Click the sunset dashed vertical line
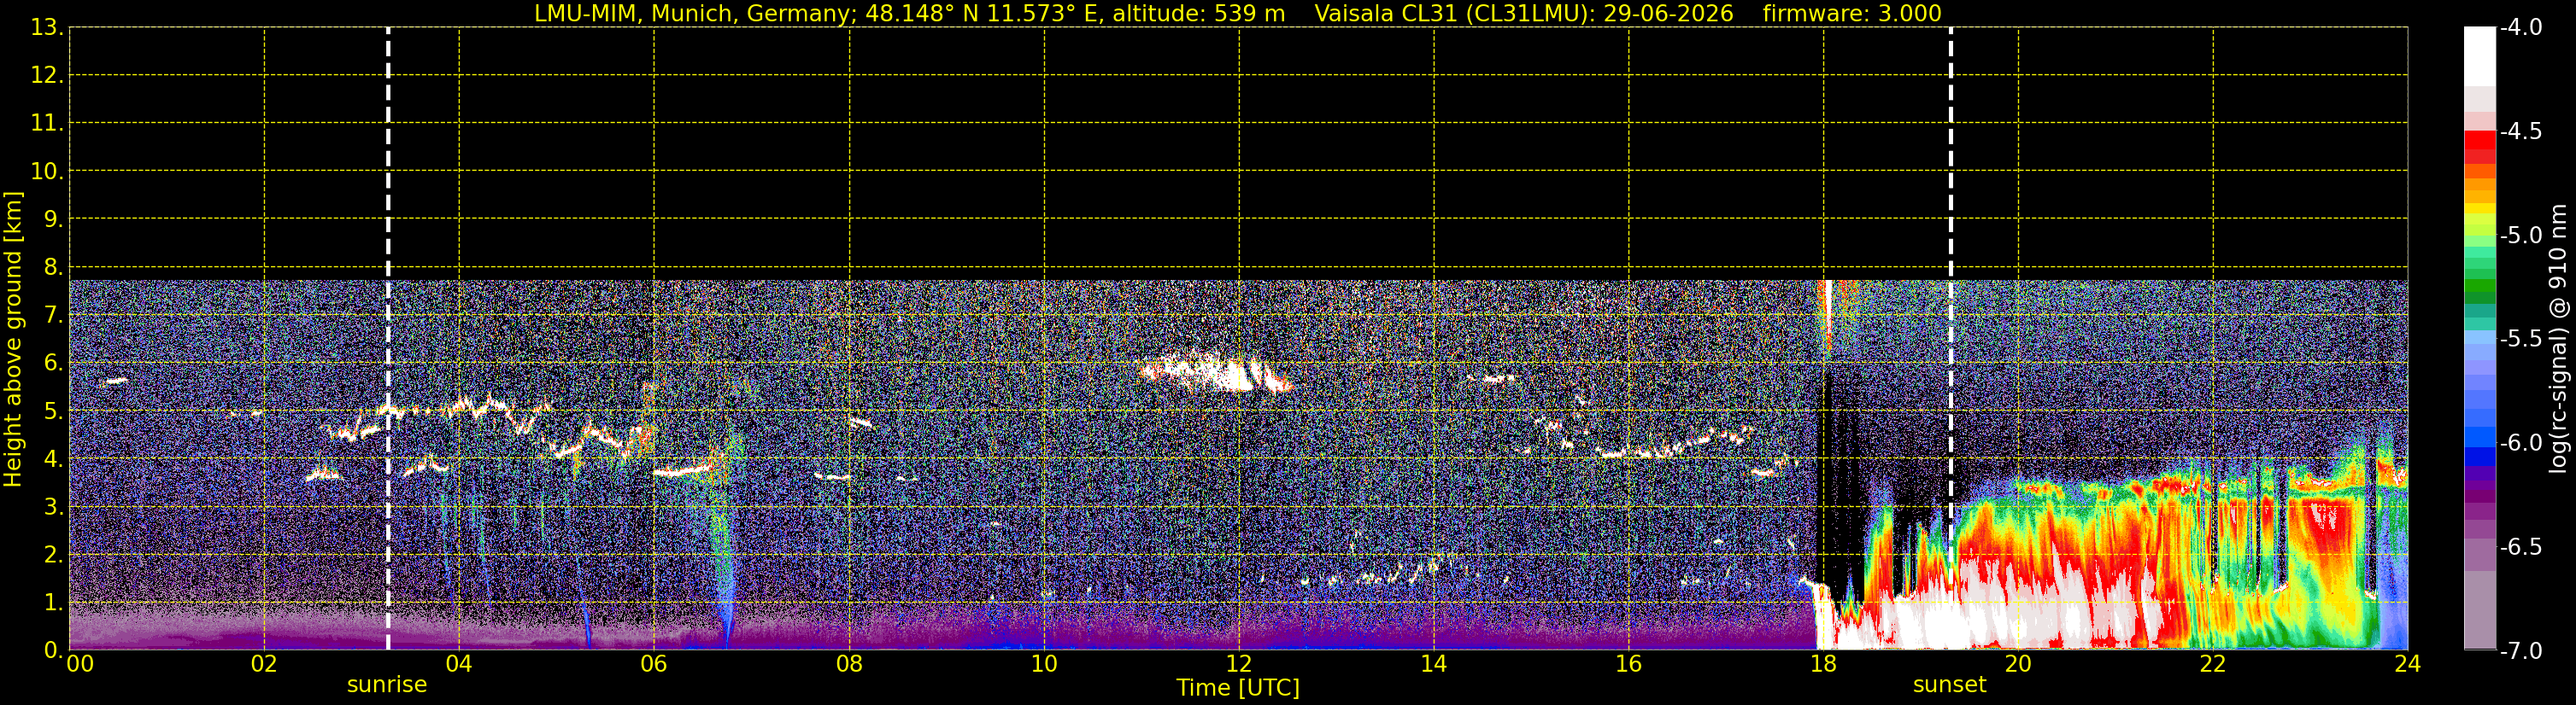 coord(1950,339)
